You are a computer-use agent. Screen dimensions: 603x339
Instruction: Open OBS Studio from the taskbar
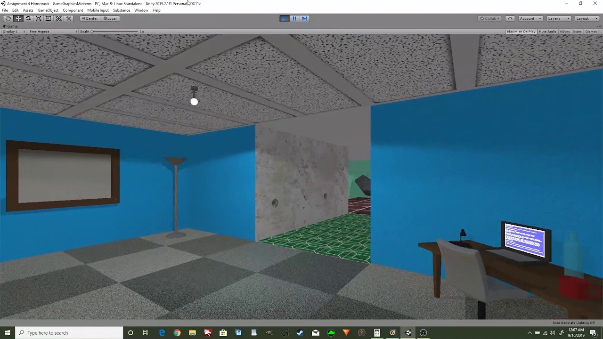coord(423,333)
